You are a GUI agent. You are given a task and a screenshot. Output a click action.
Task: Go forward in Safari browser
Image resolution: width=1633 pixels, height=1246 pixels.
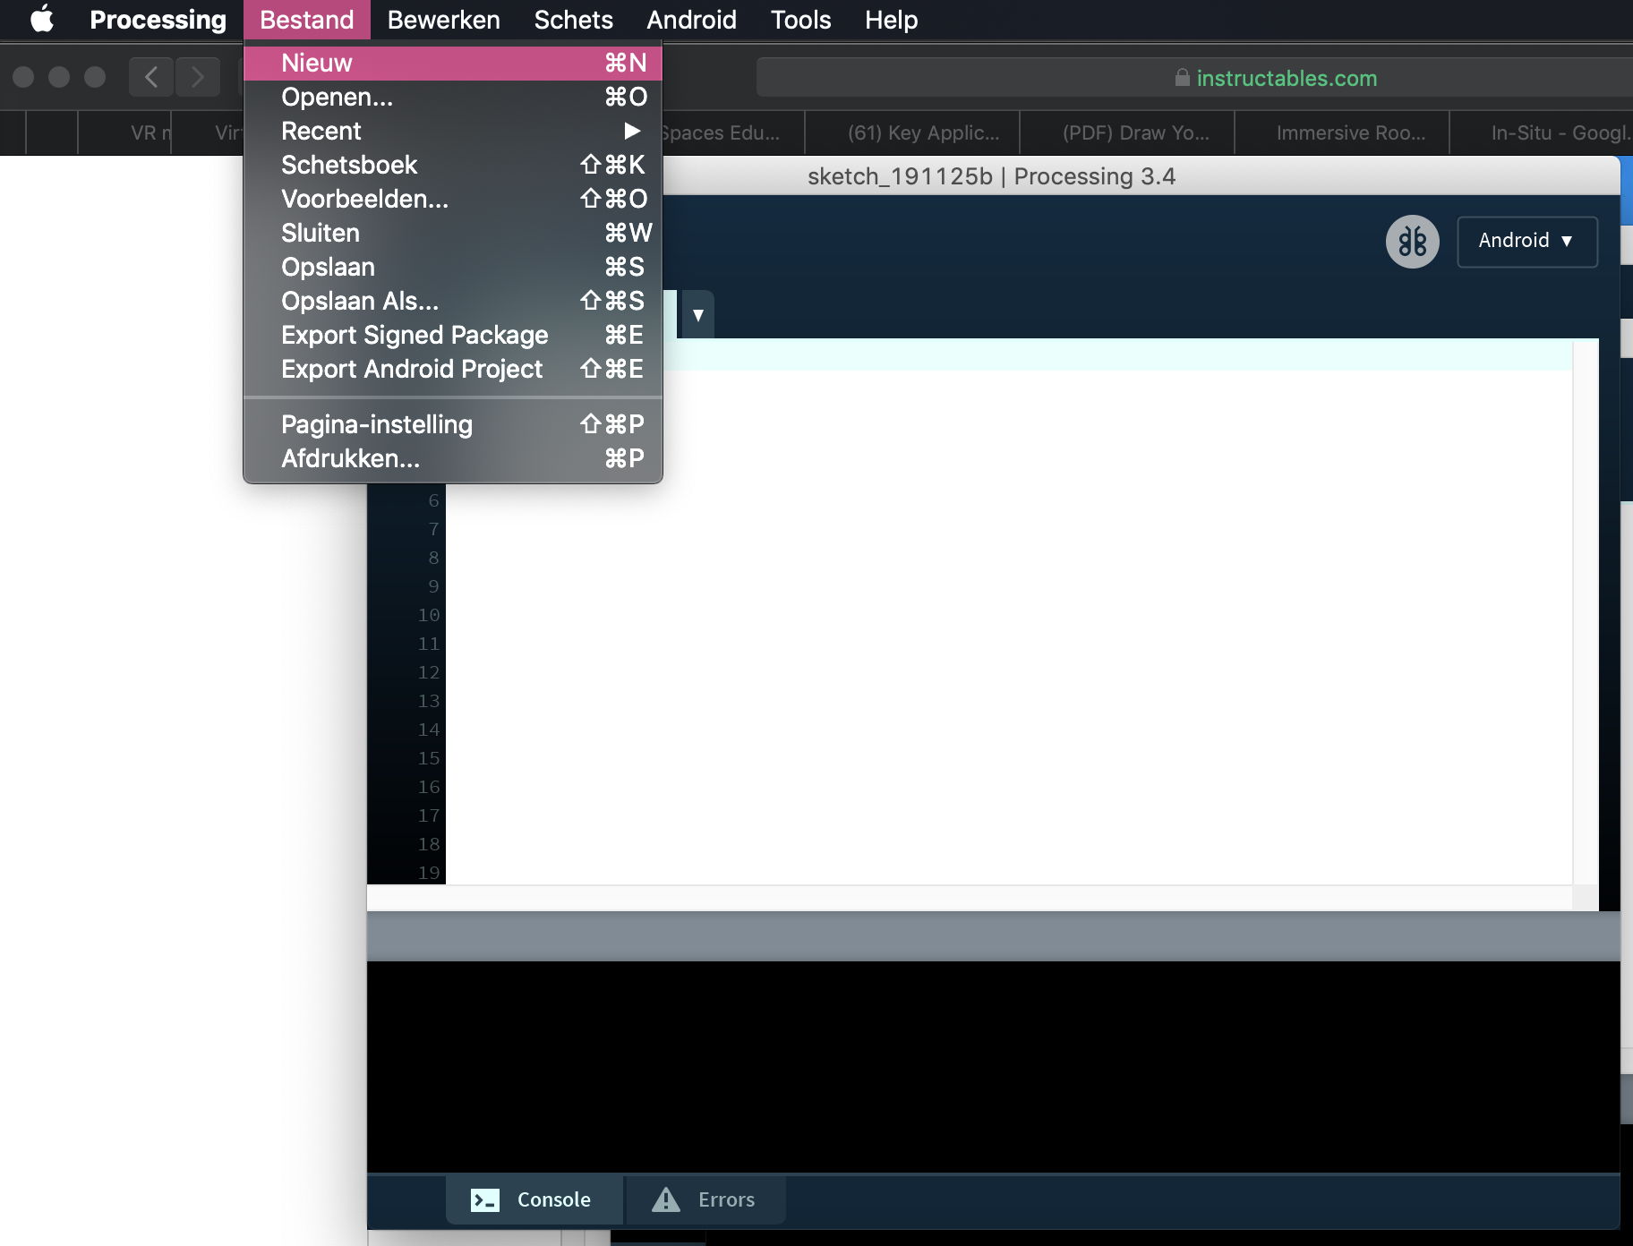[198, 77]
